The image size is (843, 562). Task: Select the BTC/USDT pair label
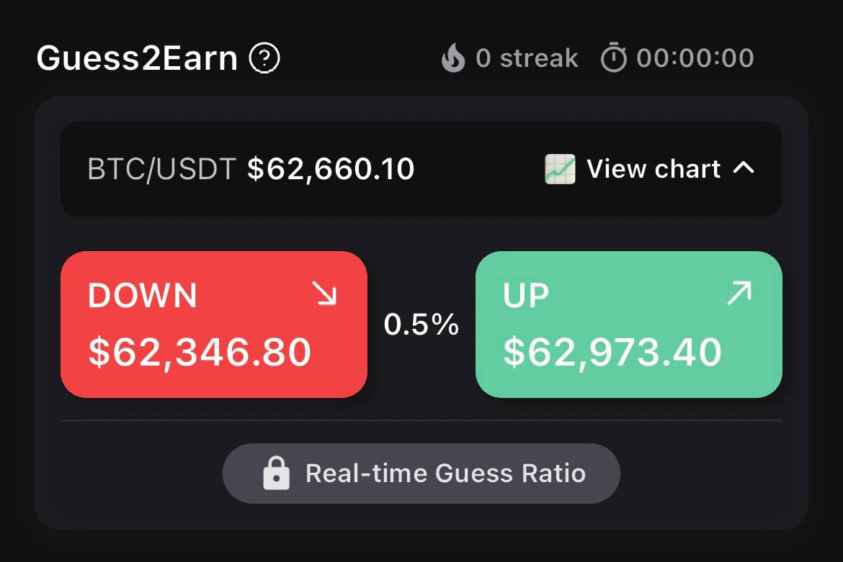click(161, 169)
